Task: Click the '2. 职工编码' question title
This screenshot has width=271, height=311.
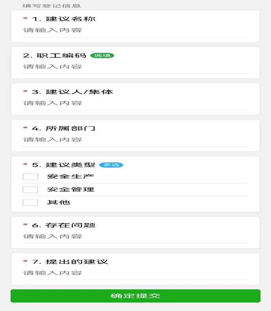Action: 55,55
